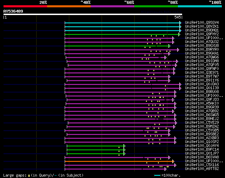The image size is (225, 178).
Task: Select the UniRef100_B6SWG5 label
Action: (202, 115)
